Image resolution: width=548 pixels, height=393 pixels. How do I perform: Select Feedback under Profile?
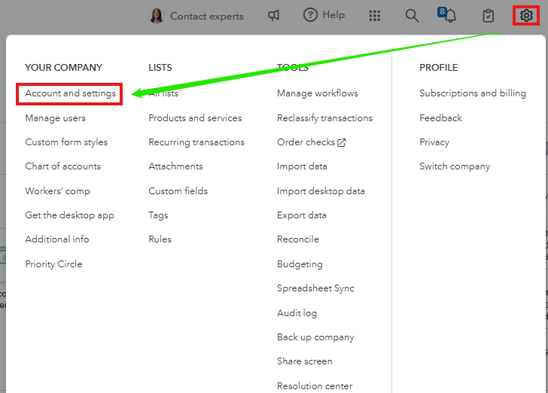(440, 118)
